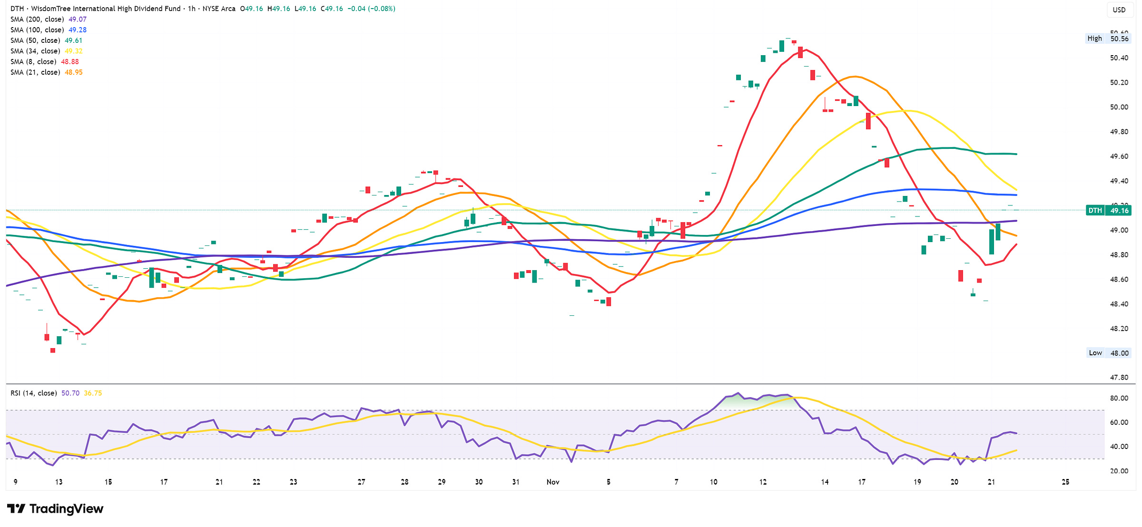Click the Nov marker on the time axis

[552, 482]
